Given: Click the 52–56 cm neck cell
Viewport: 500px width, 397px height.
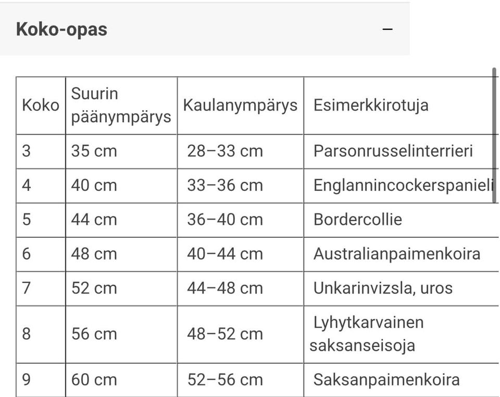Looking at the screenshot, I should click(x=225, y=379).
